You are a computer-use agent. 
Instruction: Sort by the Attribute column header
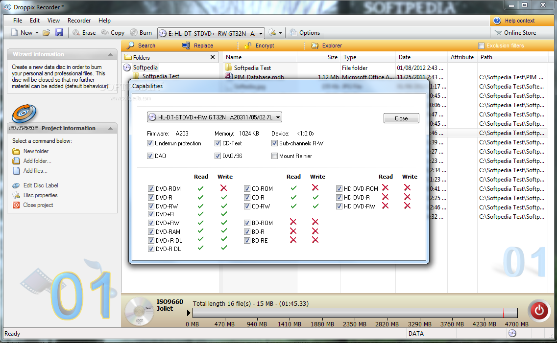[x=462, y=57]
